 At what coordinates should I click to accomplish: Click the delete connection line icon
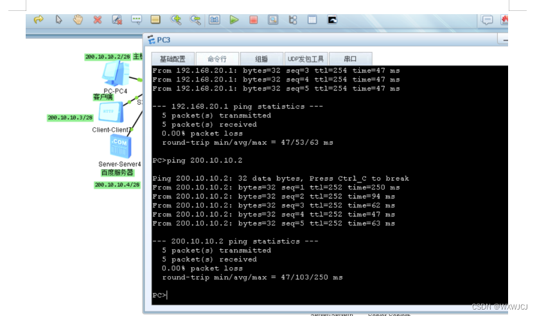pyautogui.click(x=117, y=20)
